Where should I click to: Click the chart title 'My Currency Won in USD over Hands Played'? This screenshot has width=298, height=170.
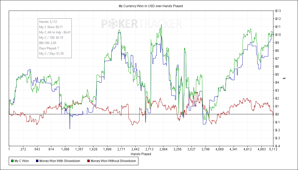pos(151,6)
